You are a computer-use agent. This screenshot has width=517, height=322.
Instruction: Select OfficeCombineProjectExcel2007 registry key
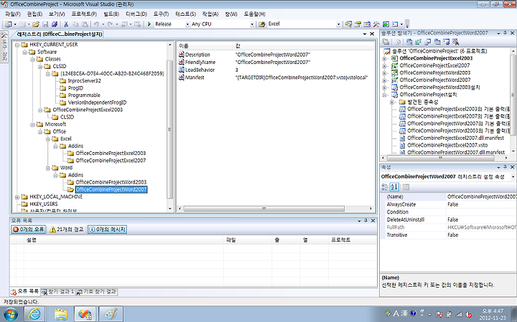click(111, 161)
